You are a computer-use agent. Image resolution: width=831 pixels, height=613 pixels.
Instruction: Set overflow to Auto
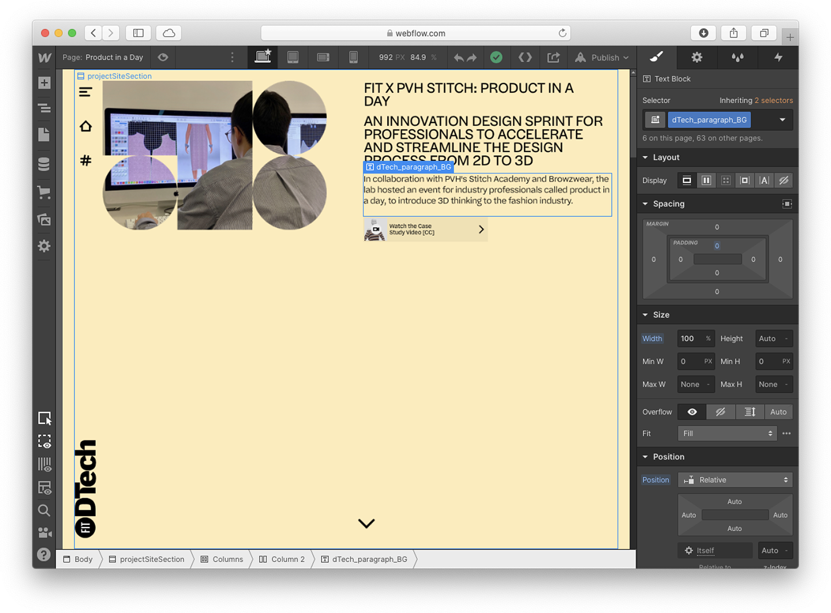click(778, 412)
